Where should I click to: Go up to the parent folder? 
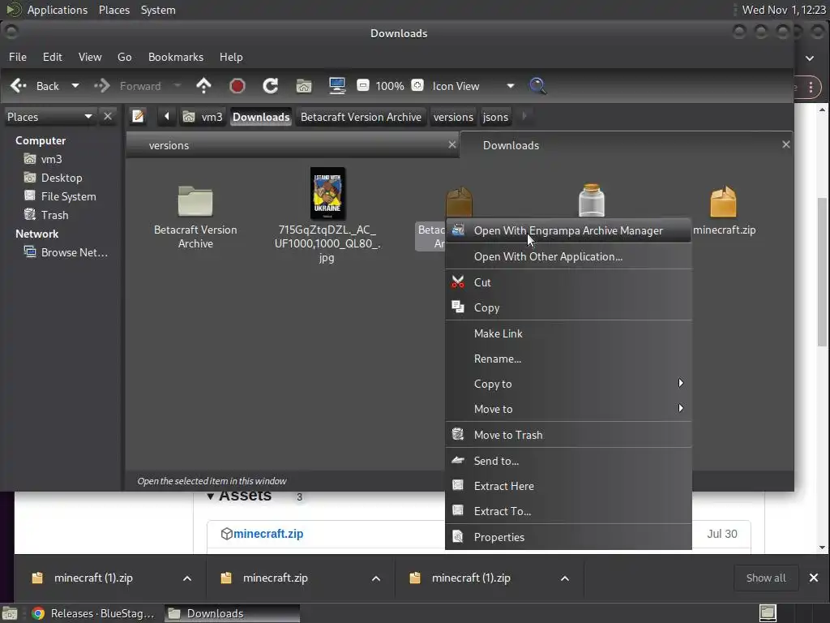coord(203,86)
